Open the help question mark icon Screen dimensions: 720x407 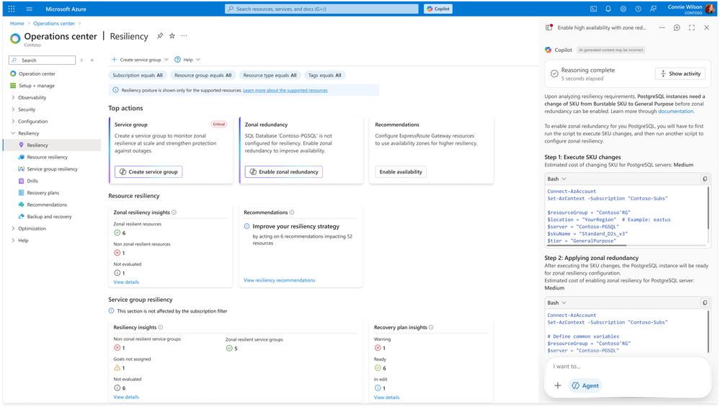(639, 9)
